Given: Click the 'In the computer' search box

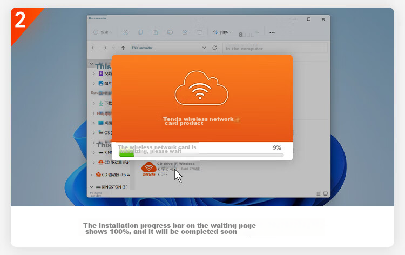Looking at the screenshot, I should coord(275,49).
